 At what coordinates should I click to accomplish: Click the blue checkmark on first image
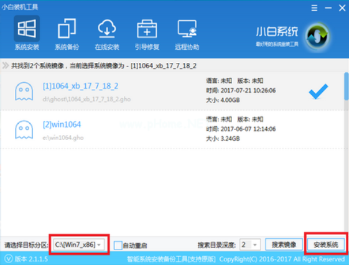coord(319,91)
